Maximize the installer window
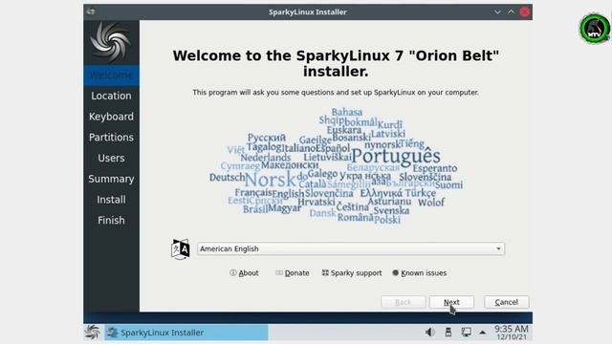This screenshot has width=612, height=344. coord(511,11)
